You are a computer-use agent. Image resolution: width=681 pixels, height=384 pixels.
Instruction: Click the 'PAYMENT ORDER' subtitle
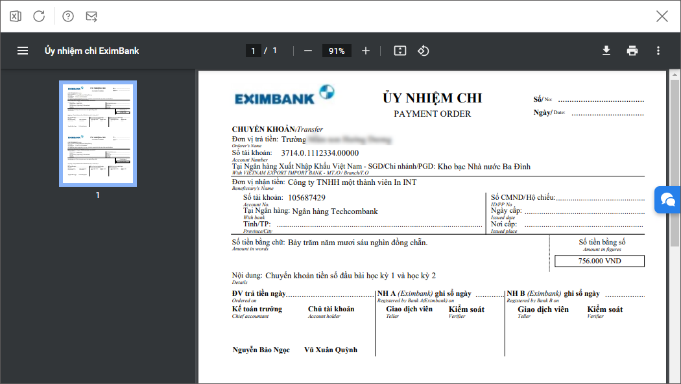point(432,114)
